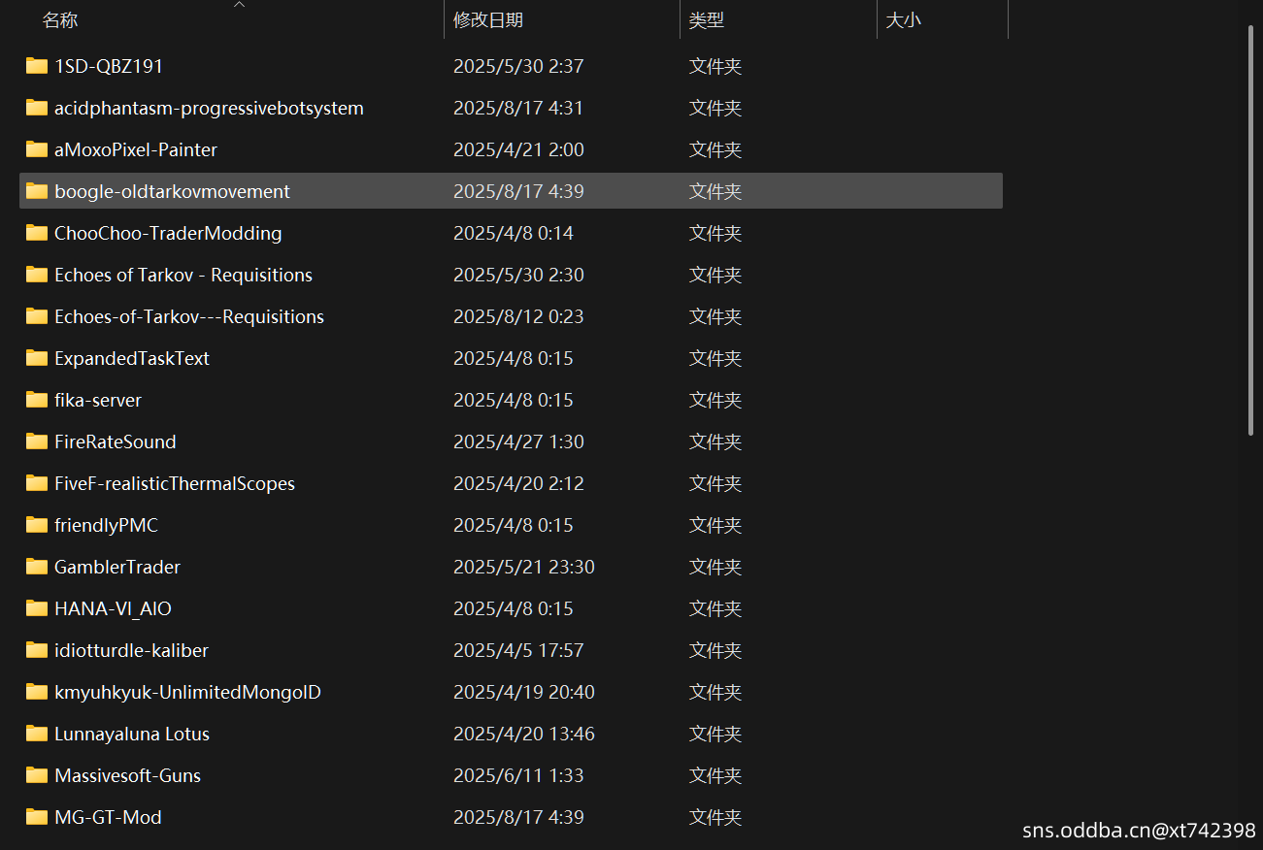Click the date 2025/8/12 0:23
This screenshot has width=1263, height=850.
point(518,316)
